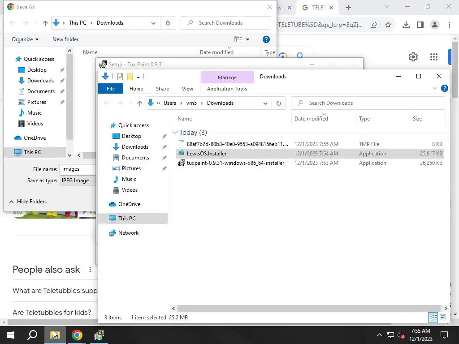
Task: Switch to Large icons view in status bar
Action: pyautogui.click(x=443, y=317)
